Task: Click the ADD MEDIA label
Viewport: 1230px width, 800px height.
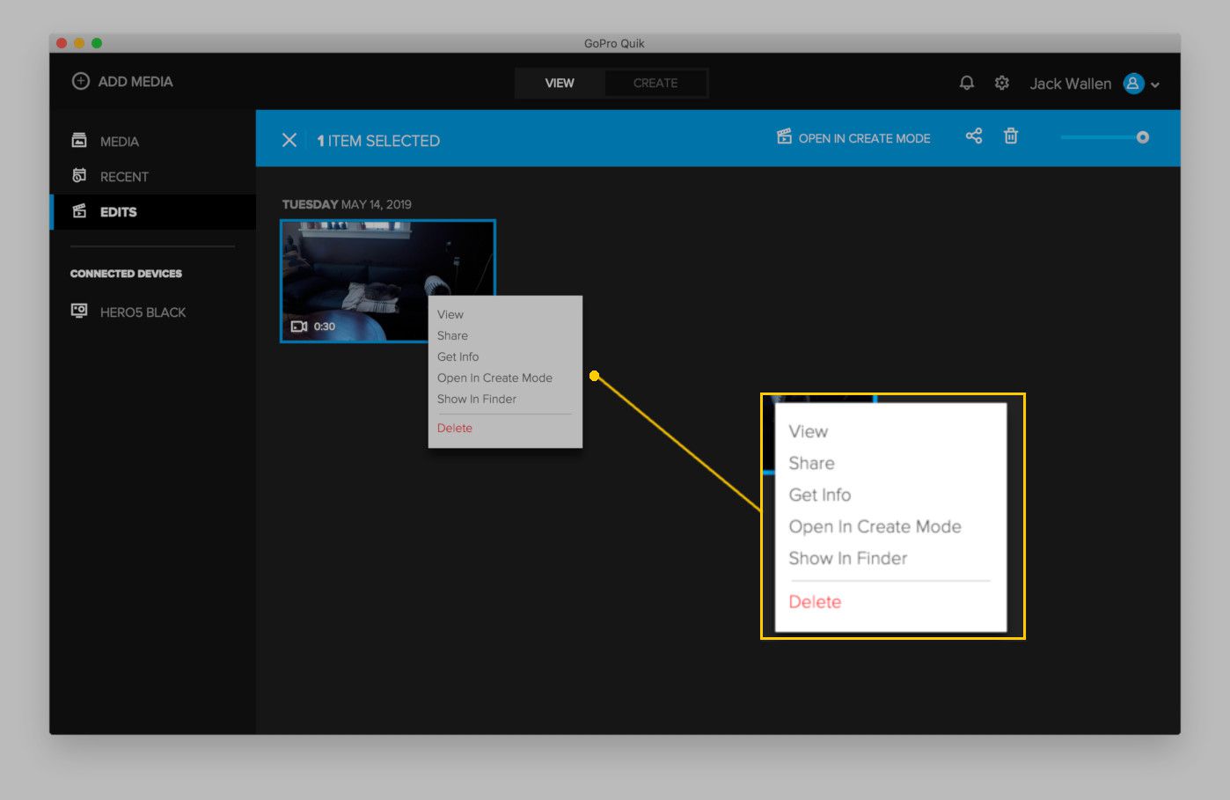Action: (x=135, y=81)
